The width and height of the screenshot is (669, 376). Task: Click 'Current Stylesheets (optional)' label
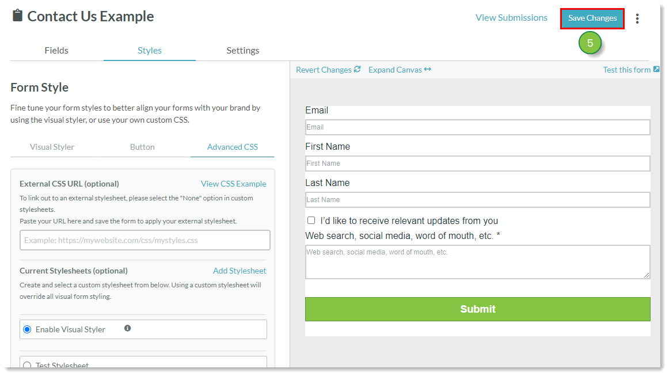[73, 271]
